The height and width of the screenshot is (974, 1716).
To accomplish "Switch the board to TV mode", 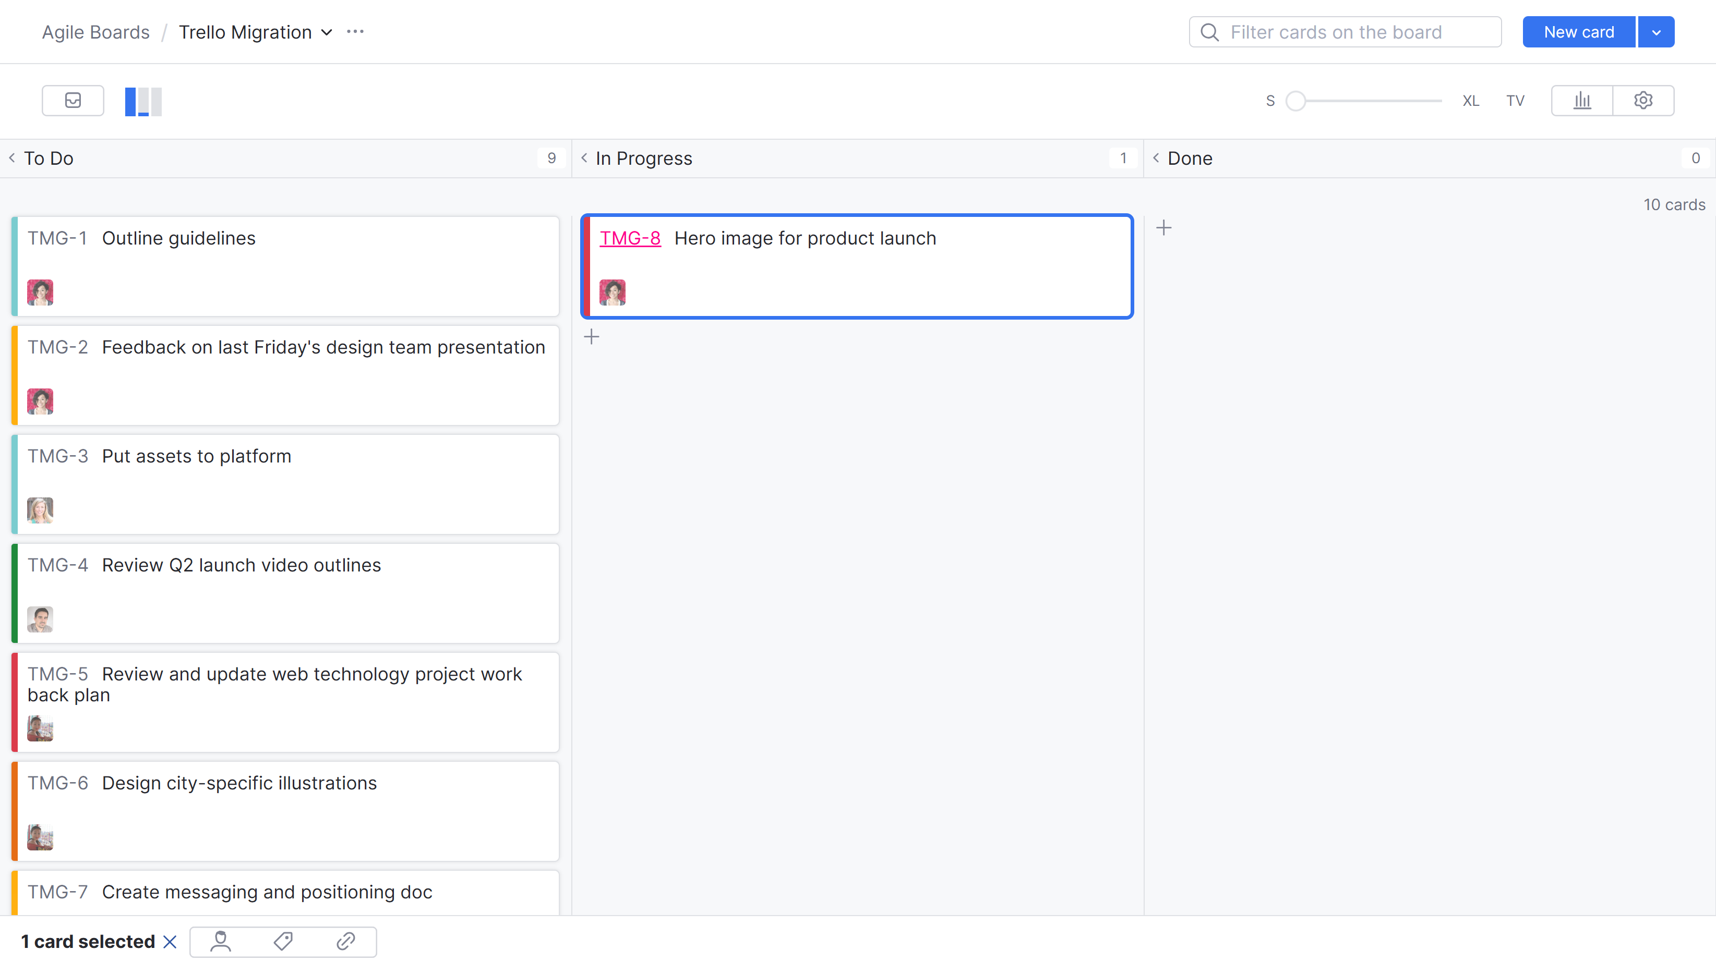I will coord(1515,100).
